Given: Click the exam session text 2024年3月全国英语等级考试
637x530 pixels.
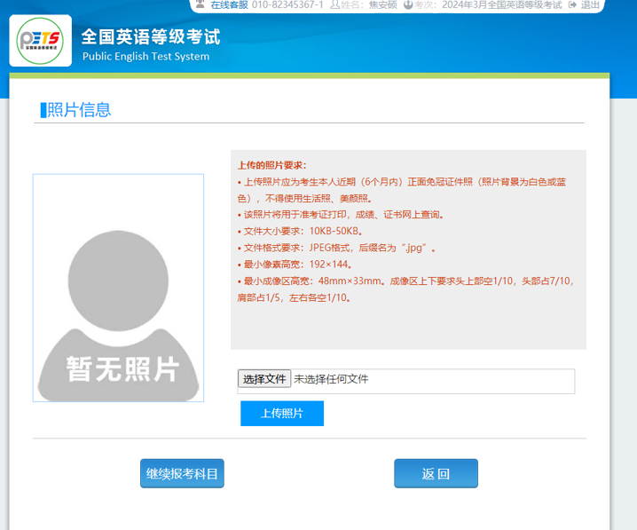Looking at the screenshot, I should [x=501, y=5].
